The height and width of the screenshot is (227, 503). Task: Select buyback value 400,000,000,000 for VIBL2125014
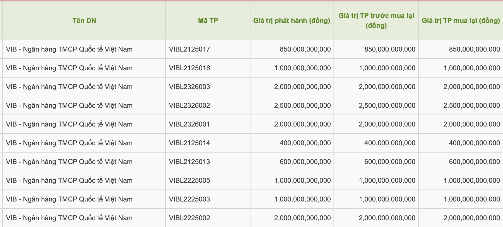tap(474, 143)
